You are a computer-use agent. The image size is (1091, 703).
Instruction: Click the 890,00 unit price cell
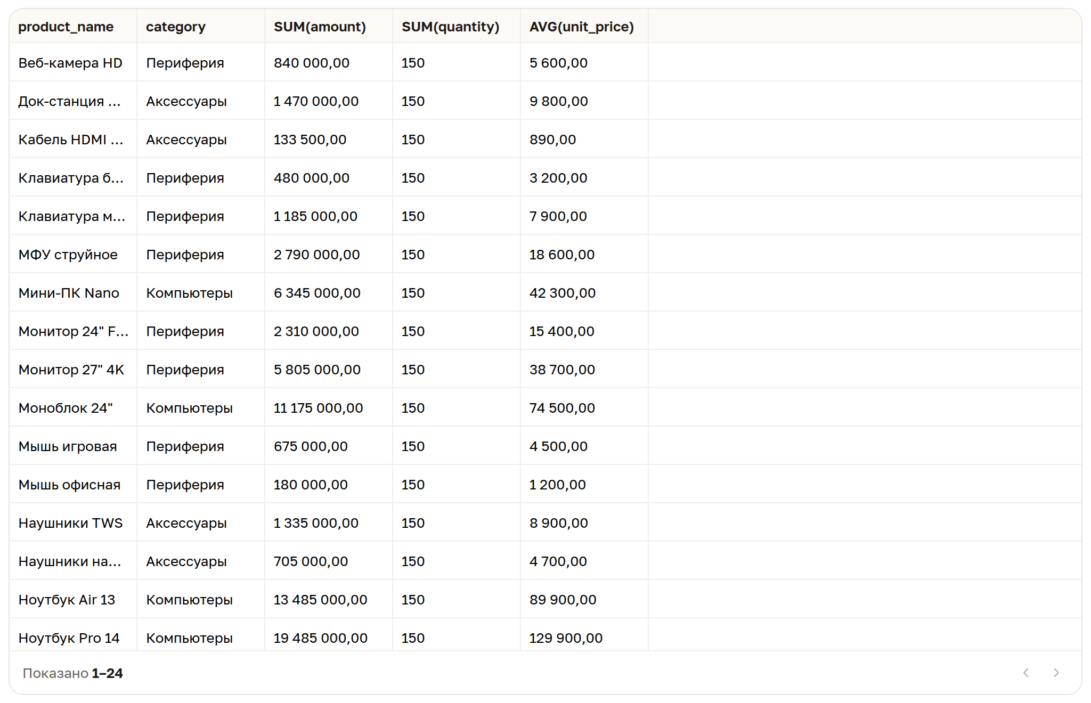point(584,139)
